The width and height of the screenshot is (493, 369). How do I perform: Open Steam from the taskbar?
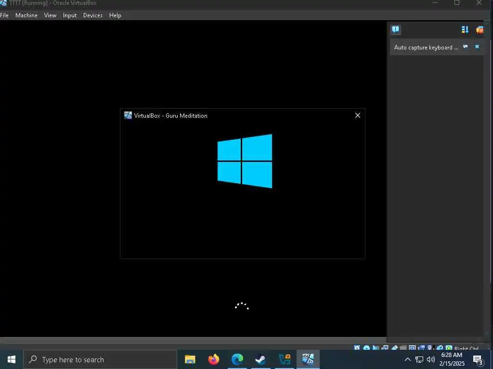click(x=260, y=359)
